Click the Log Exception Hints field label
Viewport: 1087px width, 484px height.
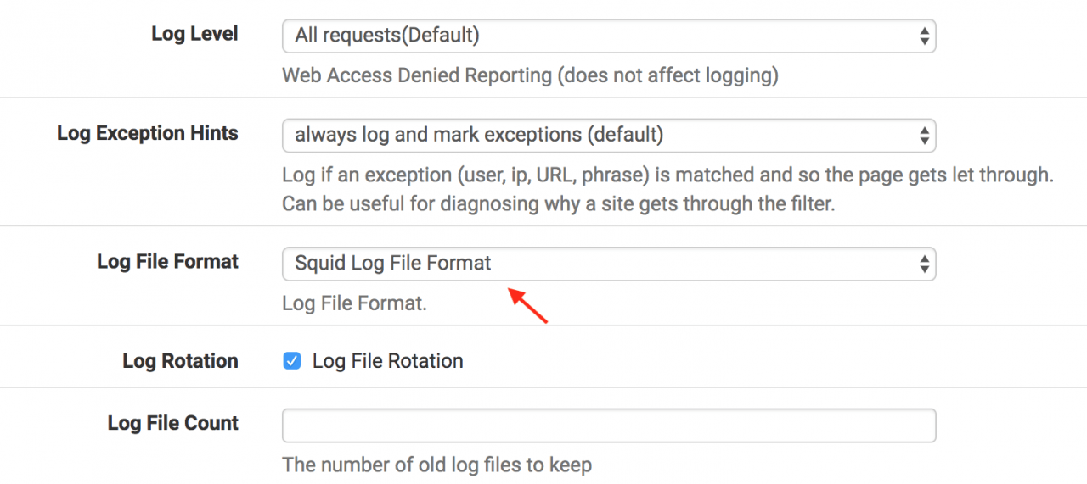pos(147,133)
